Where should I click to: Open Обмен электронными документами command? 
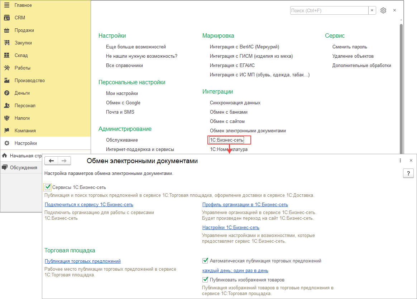[248, 131]
